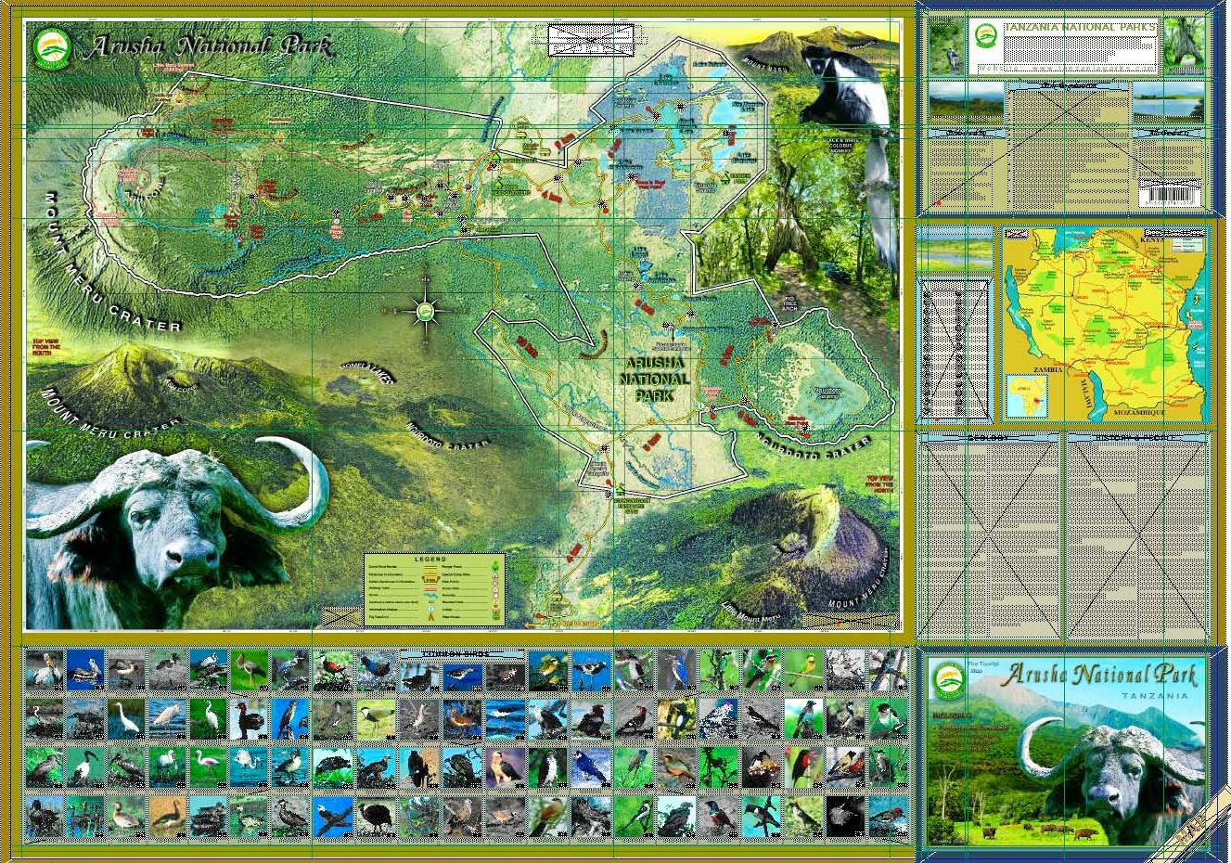The height and width of the screenshot is (863, 1231).
Task: Click the first bird photo in the top row
Action: pos(45,668)
